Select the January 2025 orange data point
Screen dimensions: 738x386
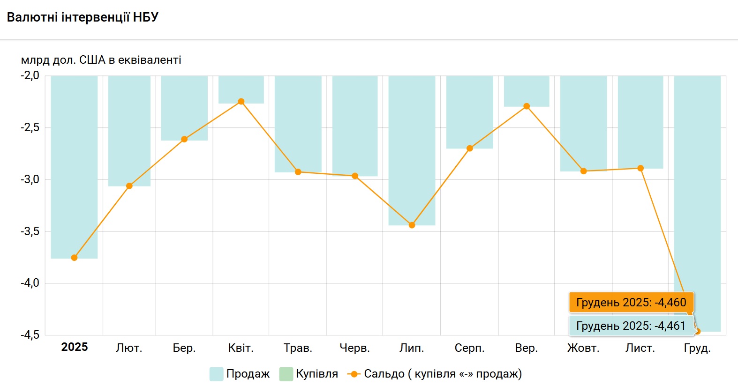click(74, 258)
